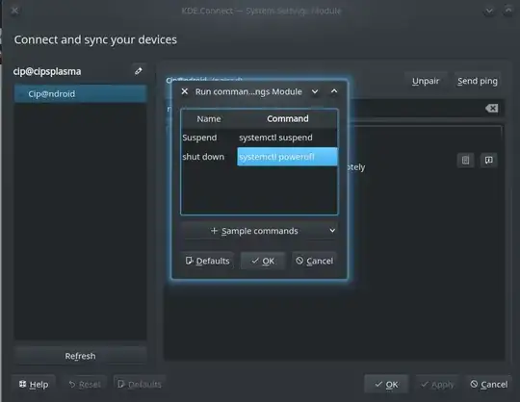Viewport: 520px width, 402px height.
Task: Edit the 'systemctl poweroff' command field
Action: [x=287, y=157]
